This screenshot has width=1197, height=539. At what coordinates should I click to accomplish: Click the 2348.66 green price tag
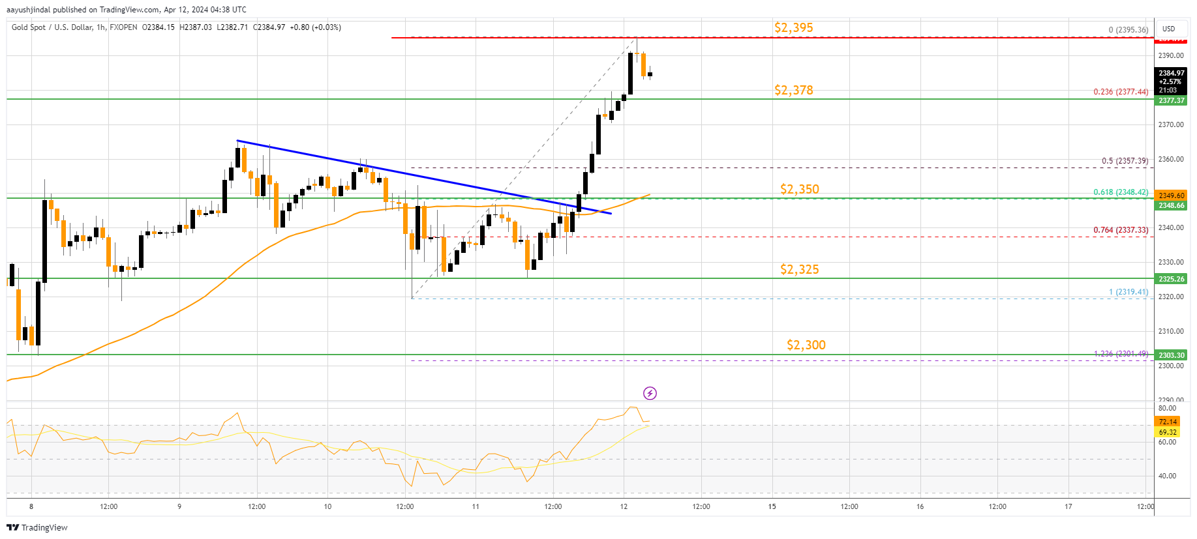click(1172, 205)
